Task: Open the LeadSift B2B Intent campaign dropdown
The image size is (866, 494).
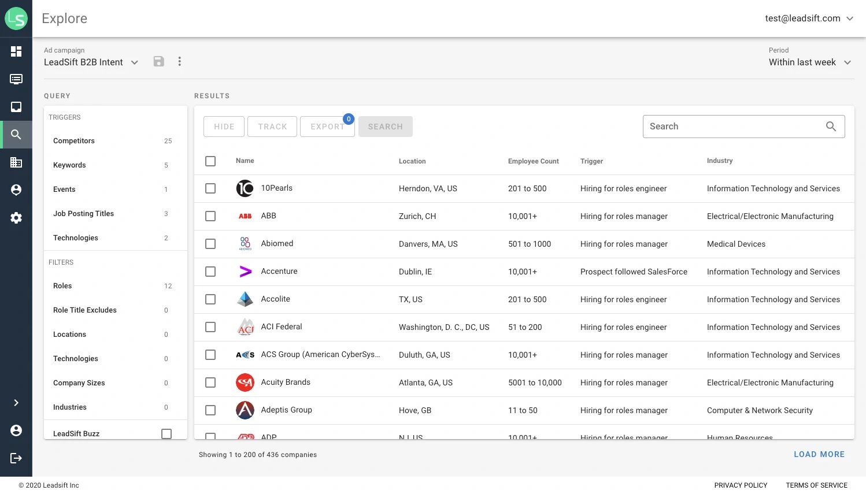Action: [91, 62]
